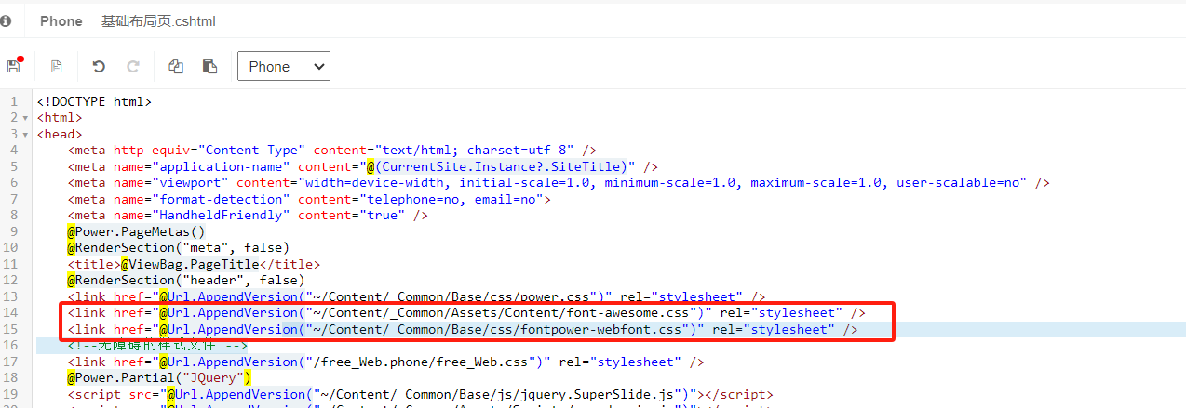Click the @Power.PageMetas() code line

point(135,231)
